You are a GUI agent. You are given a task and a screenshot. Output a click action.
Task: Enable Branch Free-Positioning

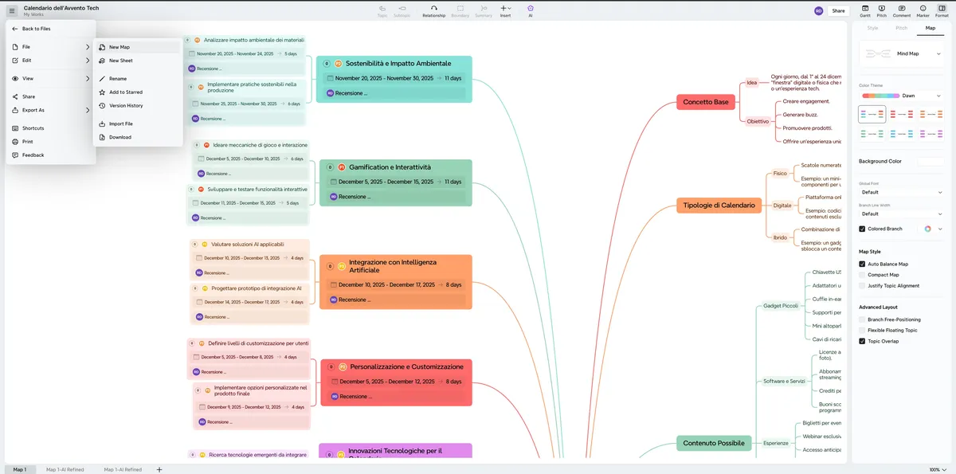862,319
